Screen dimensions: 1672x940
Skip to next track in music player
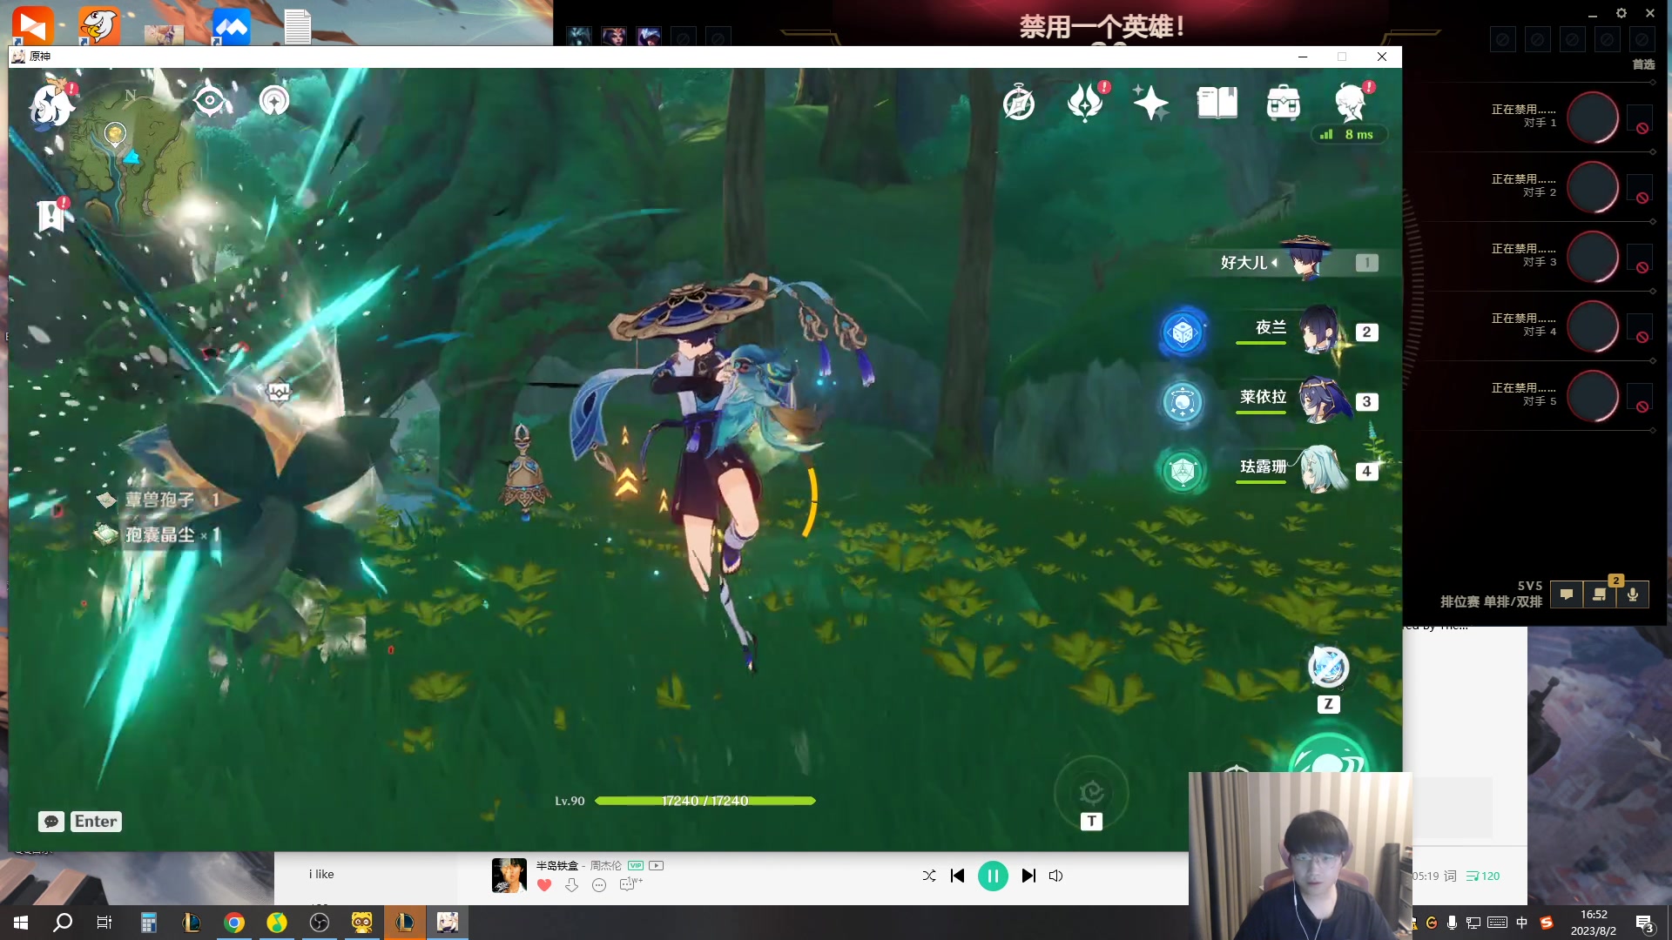(x=1028, y=876)
